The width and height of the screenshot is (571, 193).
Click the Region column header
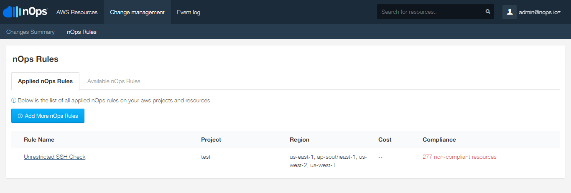coord(300,140)
